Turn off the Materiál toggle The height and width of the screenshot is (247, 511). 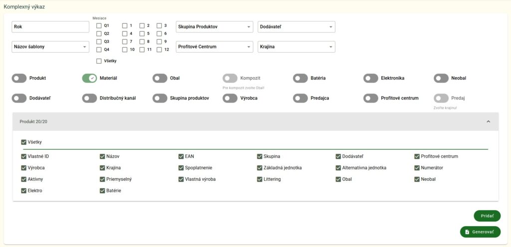pyautogui.click(x=89, y=78)
